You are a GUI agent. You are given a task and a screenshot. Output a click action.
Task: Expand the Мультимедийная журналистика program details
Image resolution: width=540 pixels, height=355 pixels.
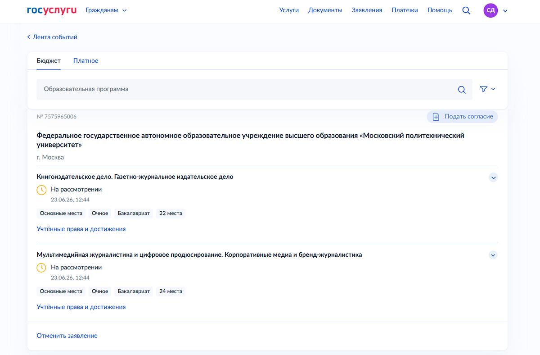coord(493,255)
